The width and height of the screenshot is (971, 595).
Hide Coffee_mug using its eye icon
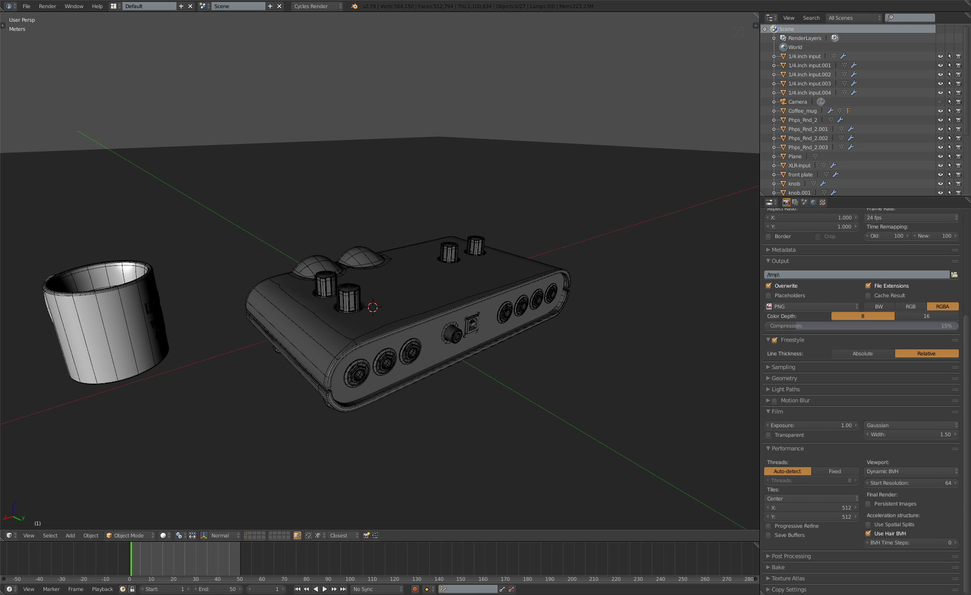pyautogui.click(x=940, y=111)
